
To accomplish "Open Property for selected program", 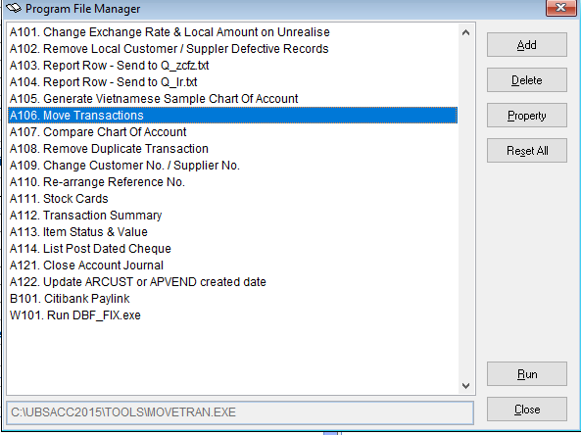I will 526,116.
